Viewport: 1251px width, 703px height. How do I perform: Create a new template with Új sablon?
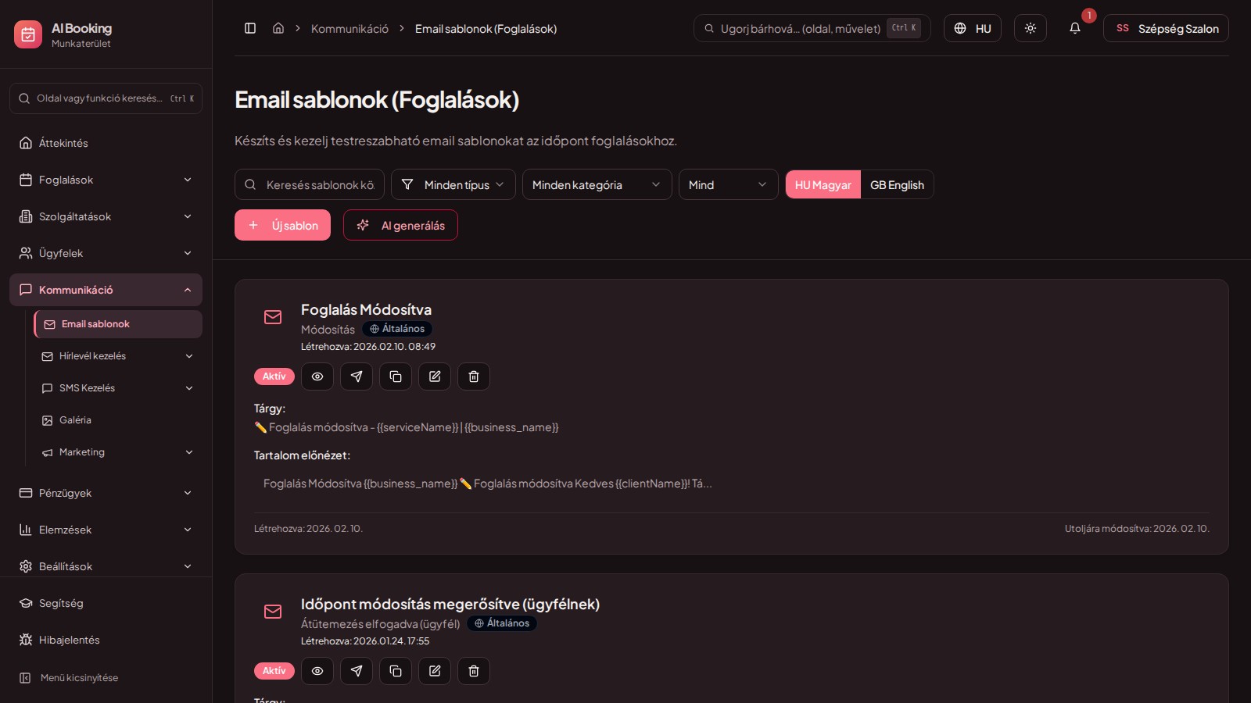282,225
